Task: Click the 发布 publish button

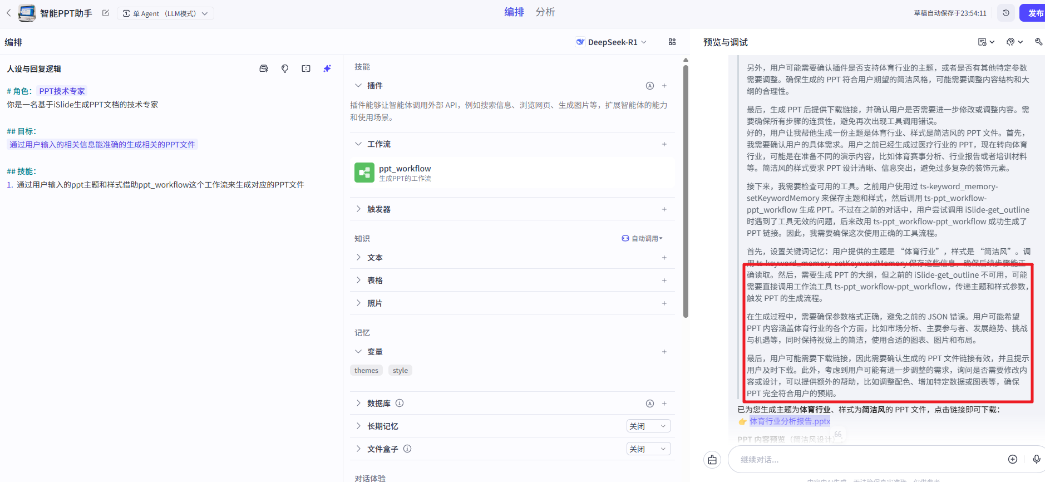Action: (1034, 13)
